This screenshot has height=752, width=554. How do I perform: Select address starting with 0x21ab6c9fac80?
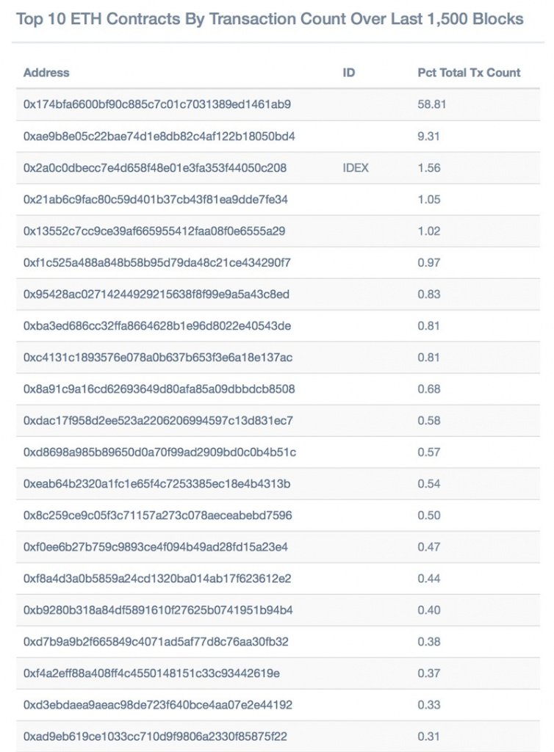pyautogui.click(x=156, y=199)
